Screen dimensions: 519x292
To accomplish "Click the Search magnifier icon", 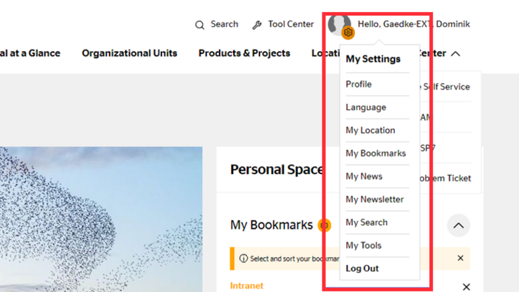I will (x=199, y=25).
